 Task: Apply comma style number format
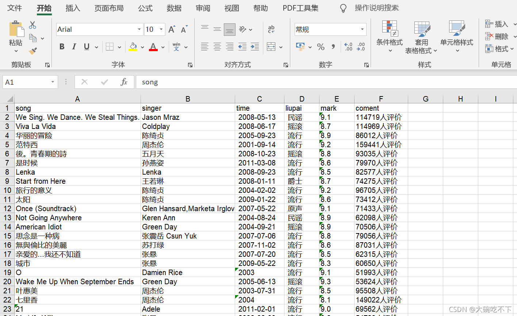point(333,47)
